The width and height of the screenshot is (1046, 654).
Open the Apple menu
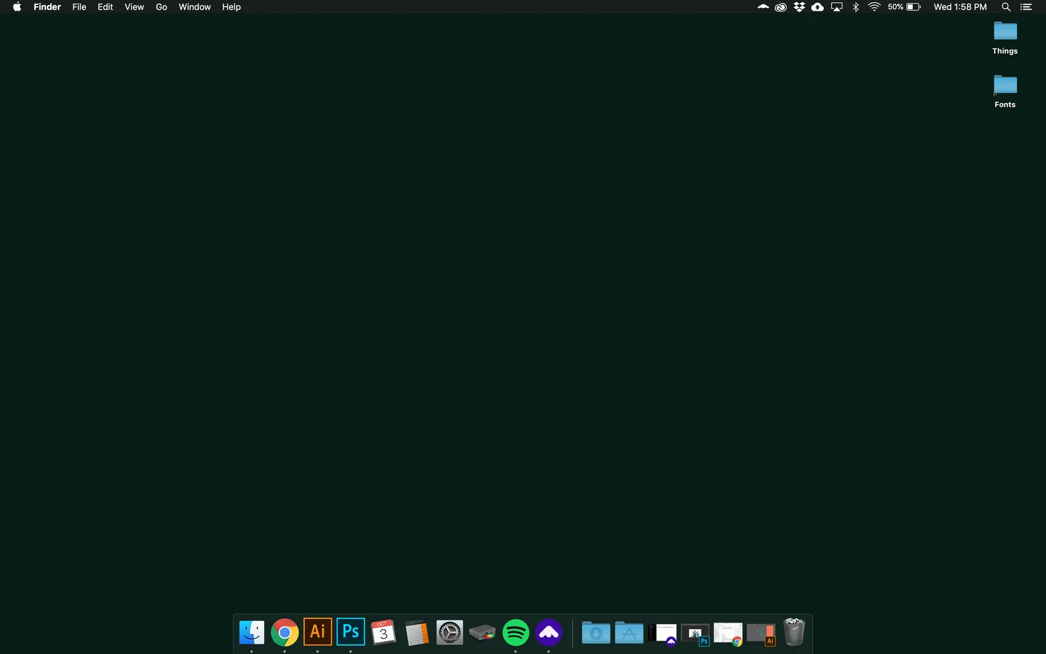pos(17,7)
